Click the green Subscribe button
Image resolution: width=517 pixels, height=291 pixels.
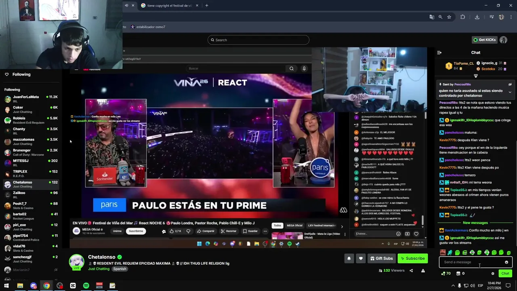(412, 259)
